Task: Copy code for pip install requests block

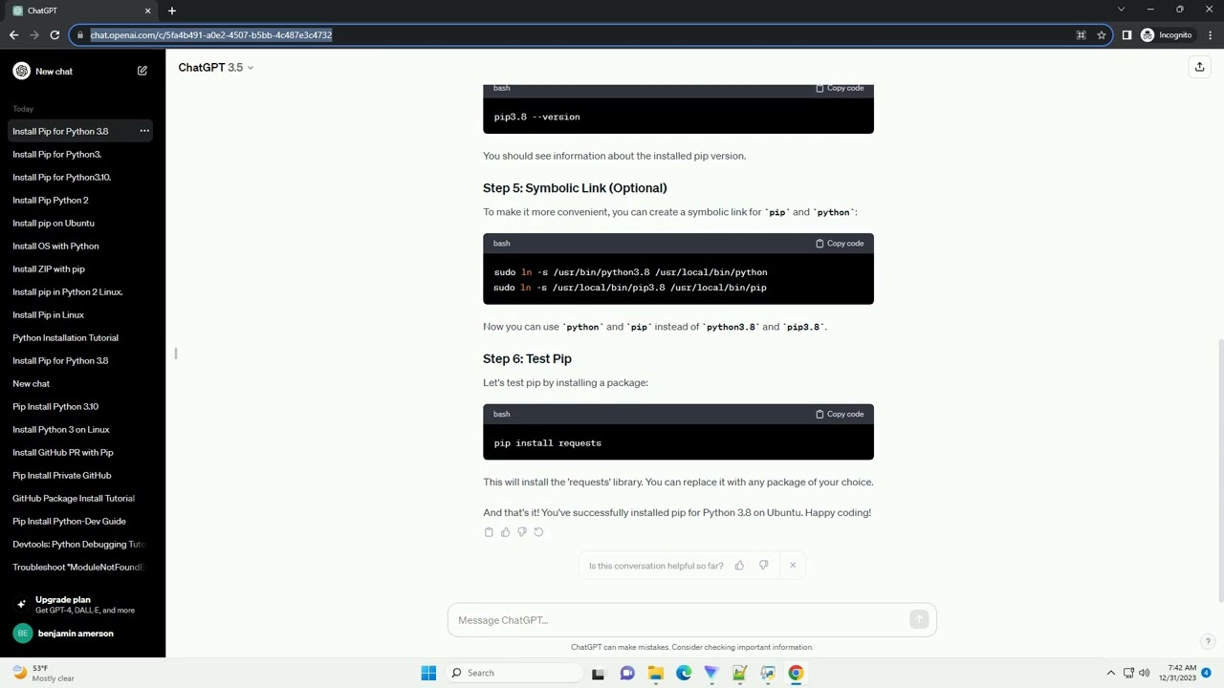Action: coord(840,415)
